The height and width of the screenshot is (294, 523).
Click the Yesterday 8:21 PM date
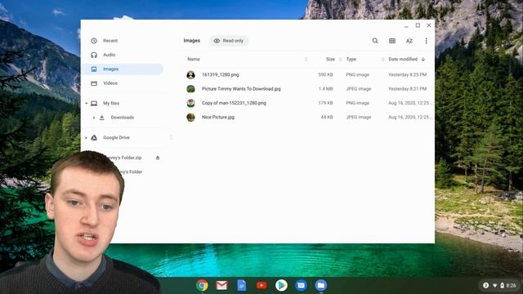[407, 89]
